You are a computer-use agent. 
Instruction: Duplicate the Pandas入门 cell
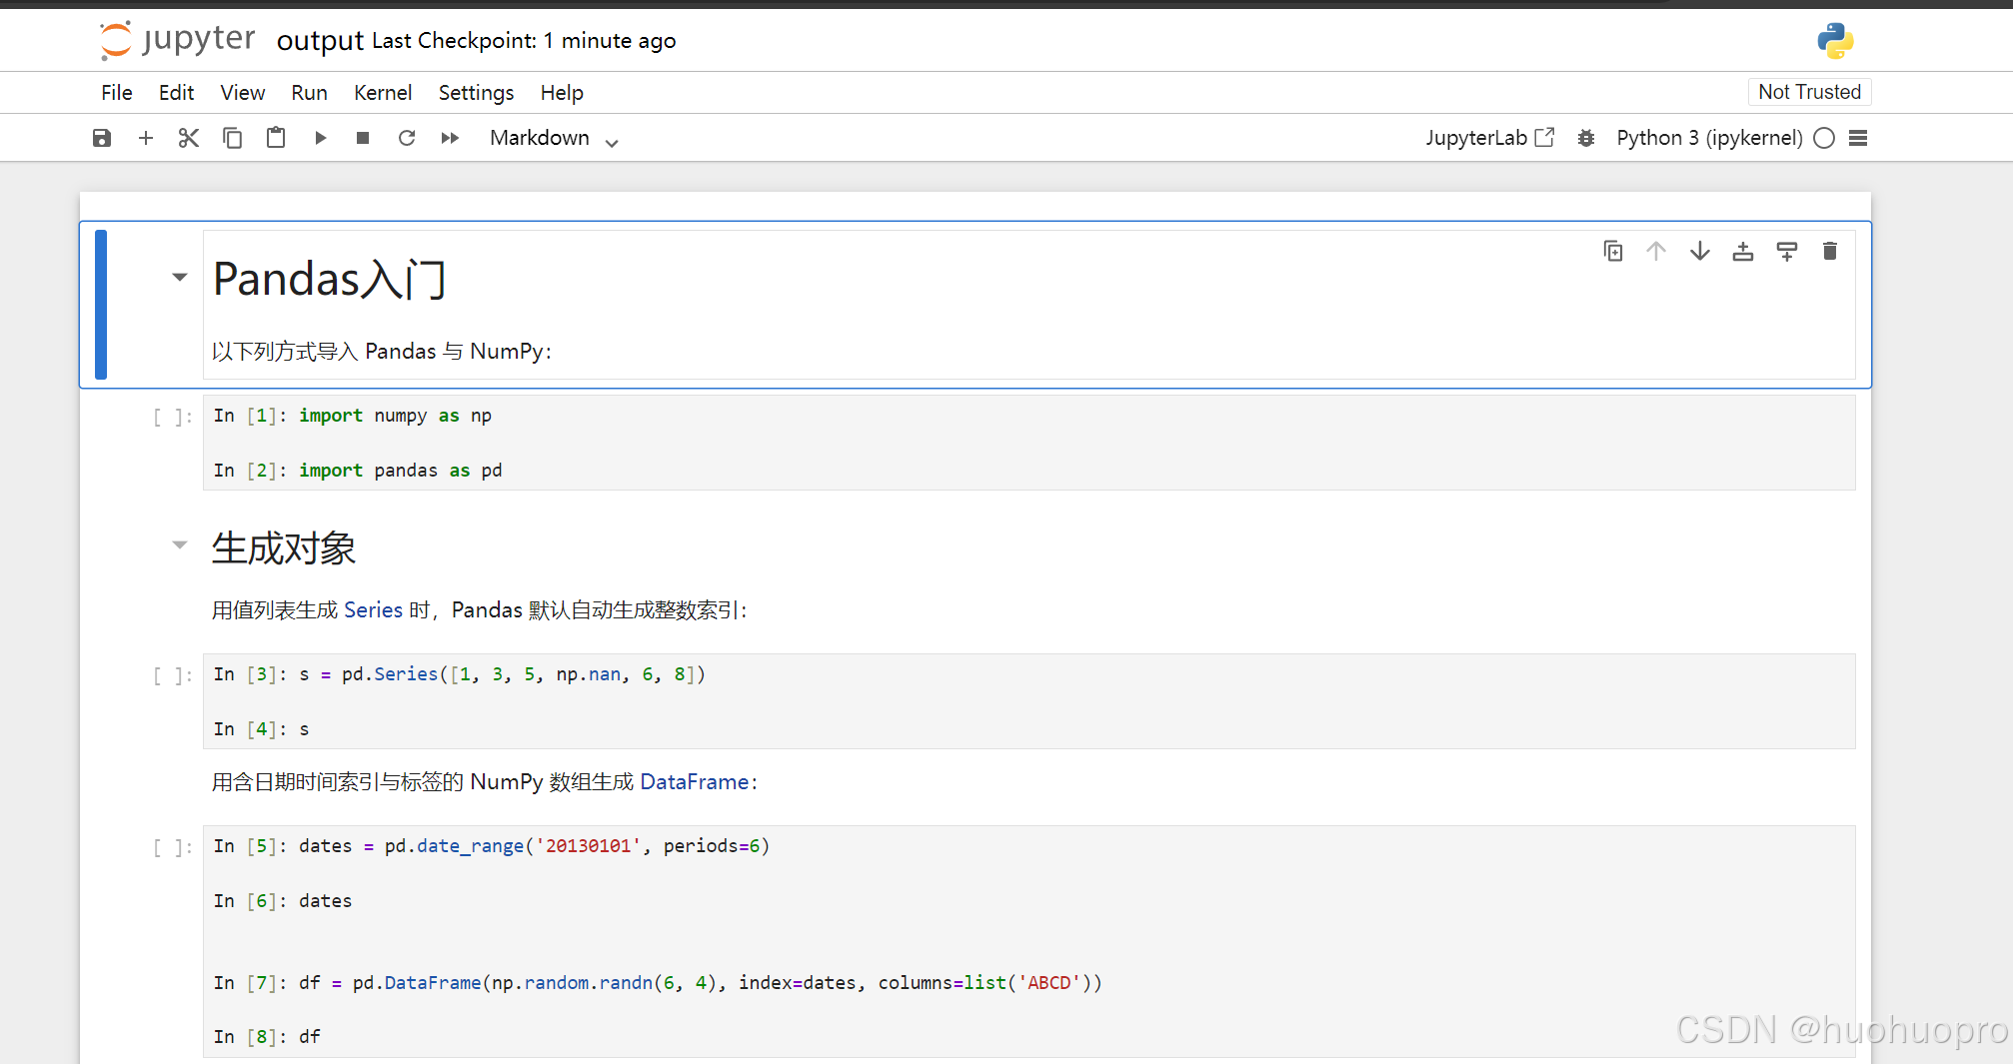coord(1613,251)
